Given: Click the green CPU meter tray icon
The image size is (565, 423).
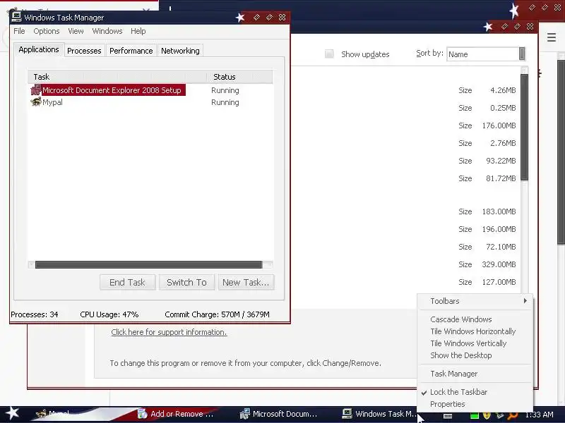Looking at the screenshot, I should click(x=474, y=416).
